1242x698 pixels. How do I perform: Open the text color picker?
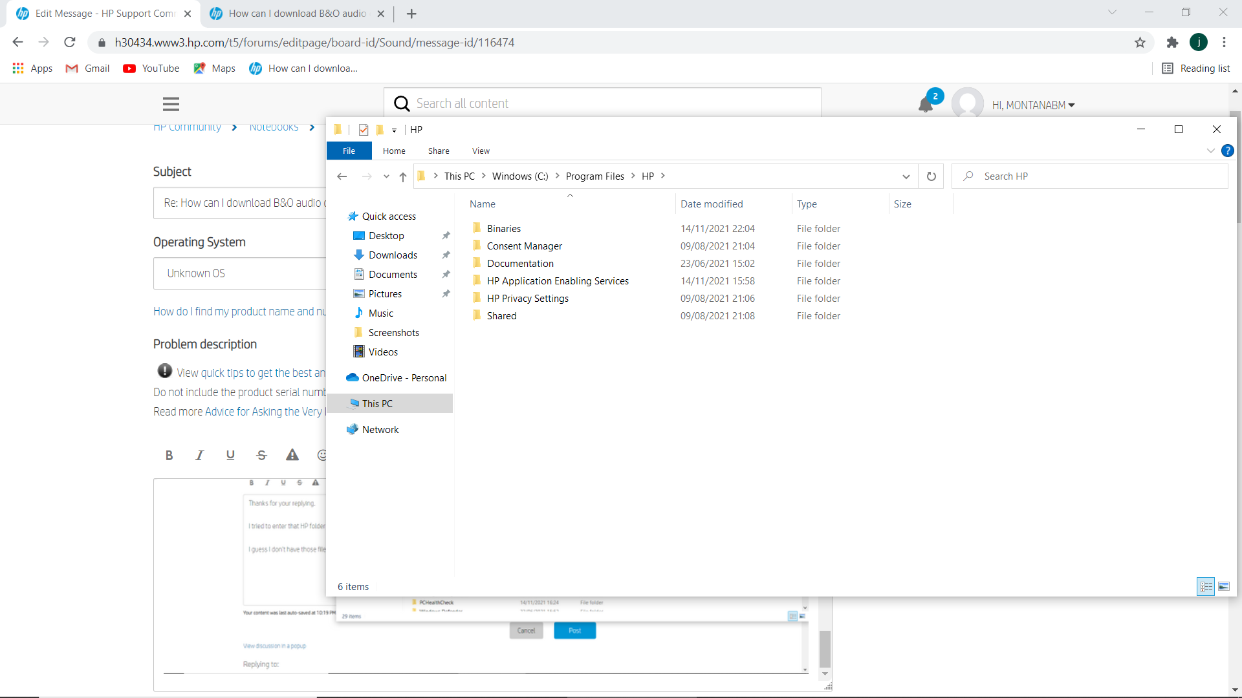pos(292,455)
